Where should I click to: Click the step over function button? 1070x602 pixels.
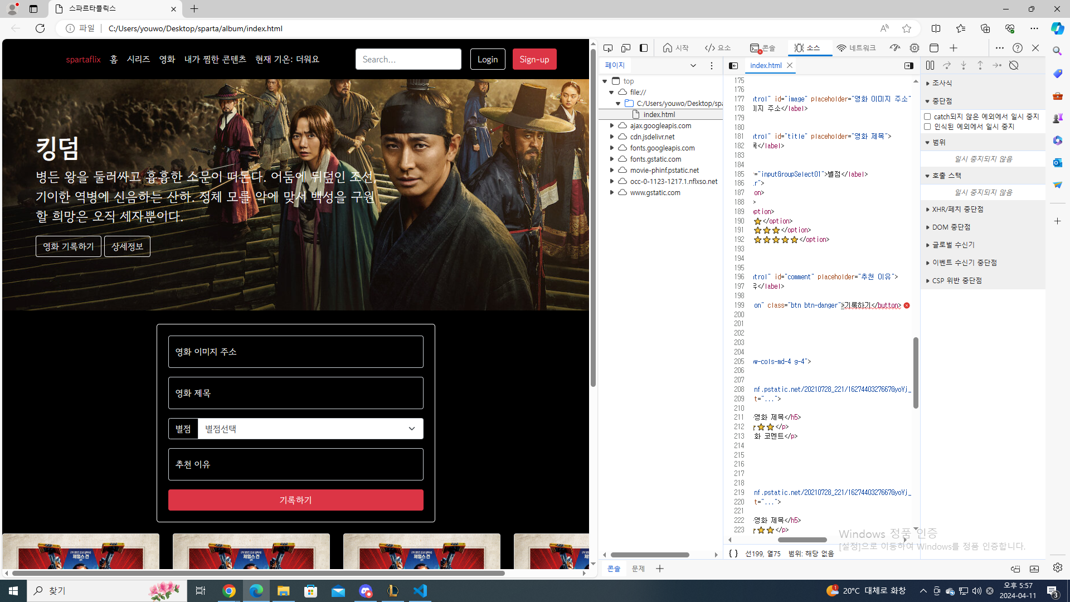(947, 65)
